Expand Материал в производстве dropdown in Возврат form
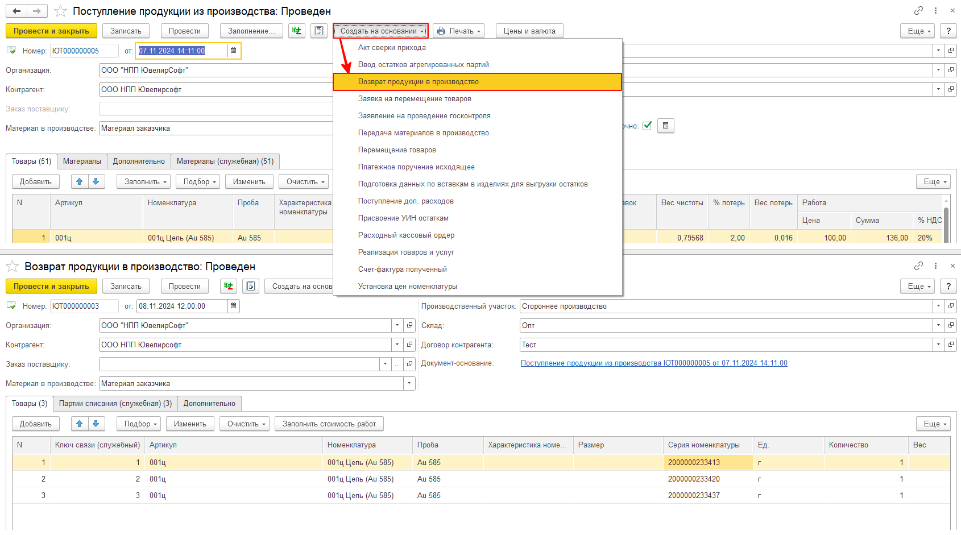Screen dimensions: 961x535 click(409, 383)
